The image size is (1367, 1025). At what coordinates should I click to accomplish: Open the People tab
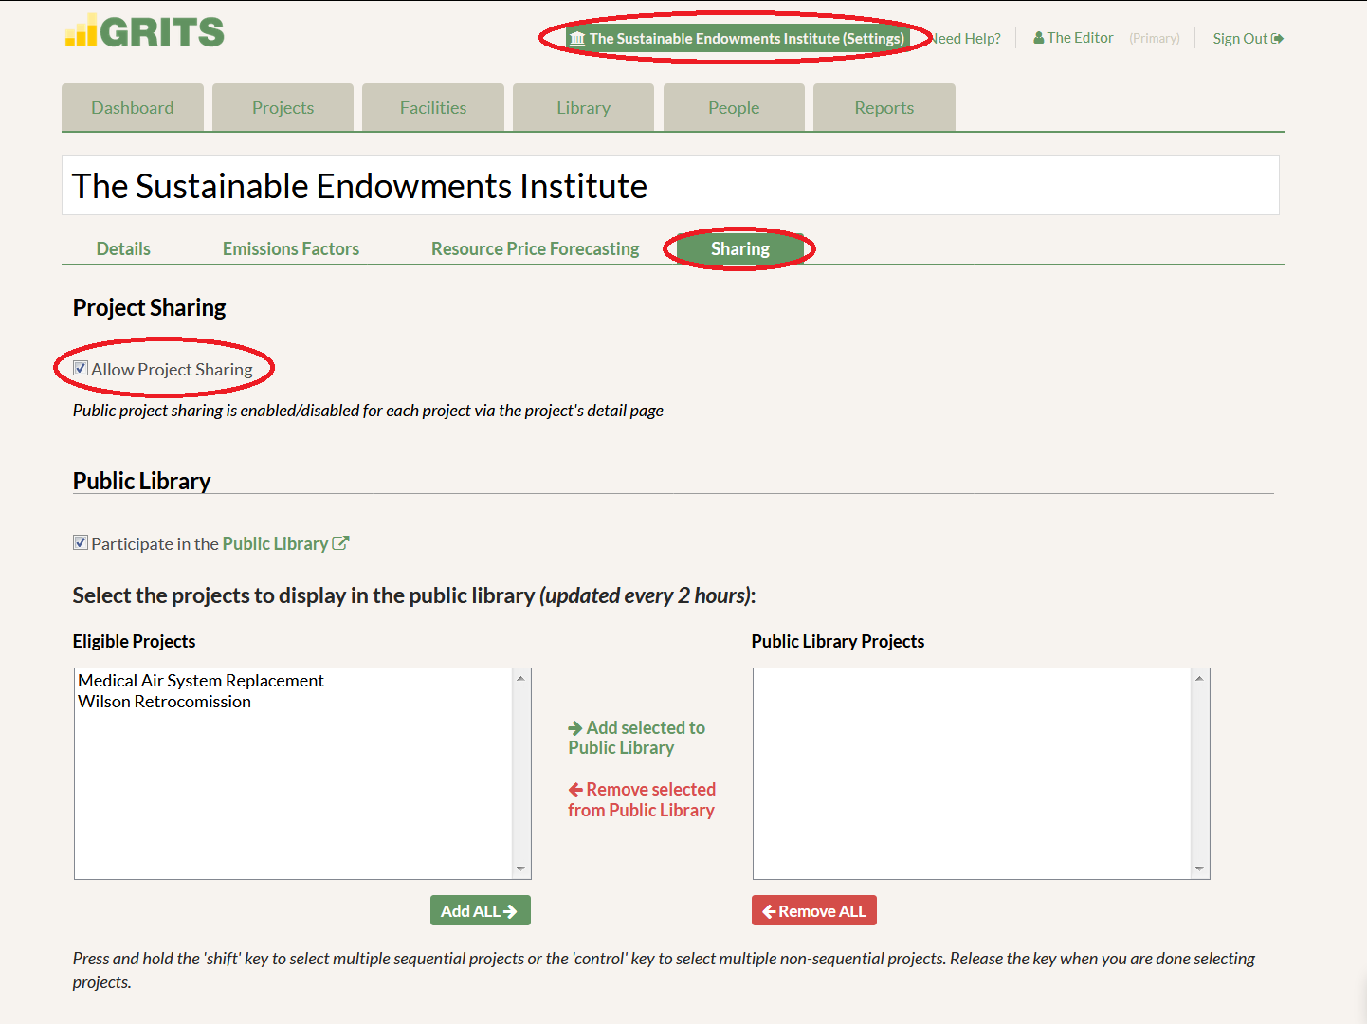click(734, 107)
